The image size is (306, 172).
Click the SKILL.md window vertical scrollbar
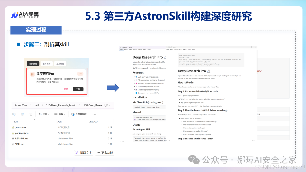tap(257, 62)
